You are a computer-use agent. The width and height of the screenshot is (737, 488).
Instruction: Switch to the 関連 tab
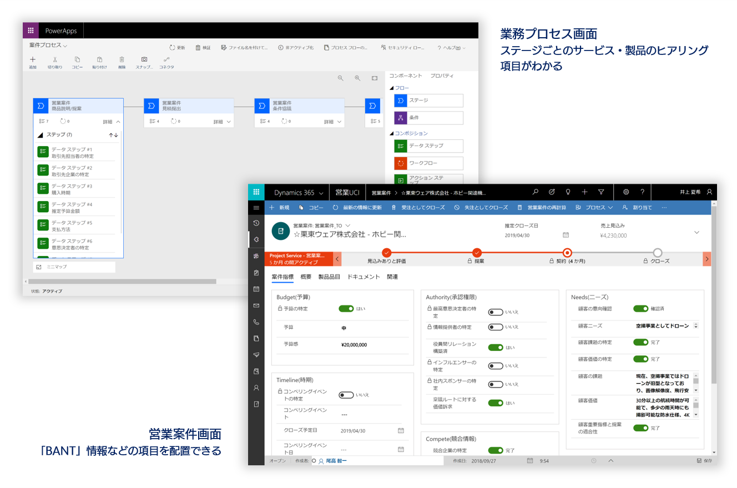tap(392, 276)
